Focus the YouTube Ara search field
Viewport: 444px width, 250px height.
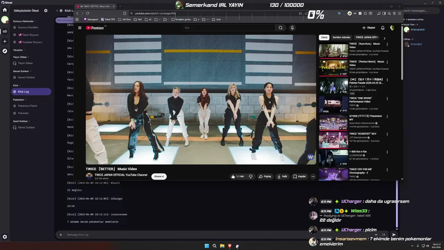coord(229,28)
